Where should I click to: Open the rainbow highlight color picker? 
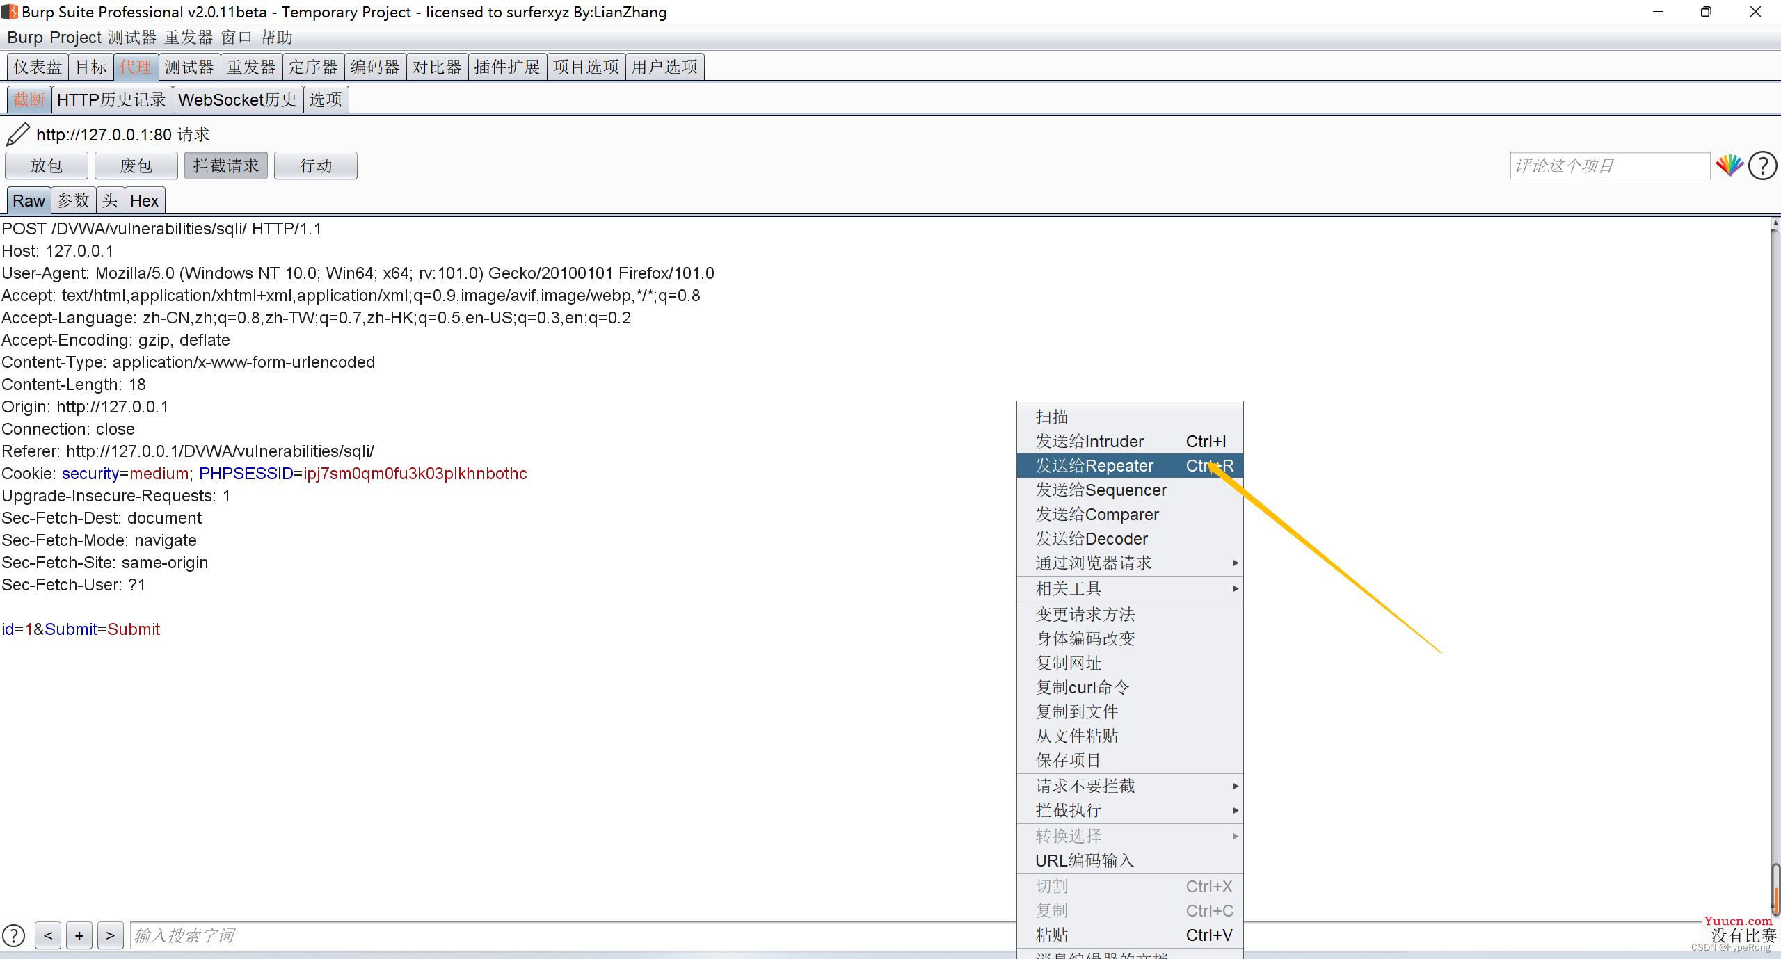pos(1730,166)
